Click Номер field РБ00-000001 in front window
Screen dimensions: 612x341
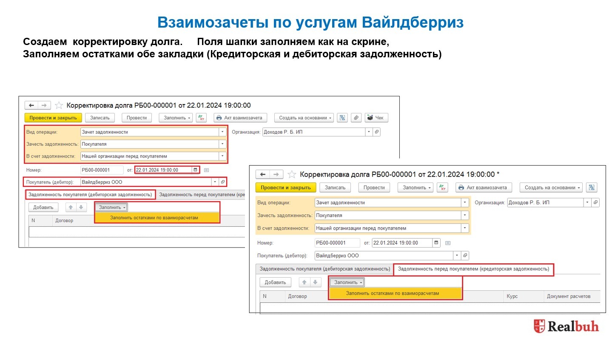pos(337,243)
